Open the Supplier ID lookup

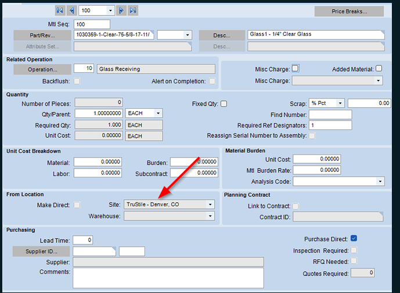pyautogui.click(x=41, y=251)
